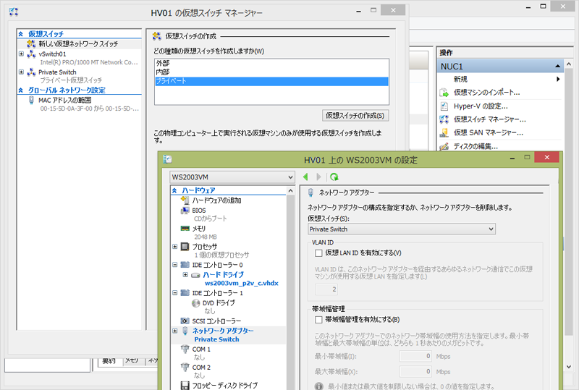This screenshot has height=390, width=579.
Task: Click the COM 1 port icon
Action: [x=185, y=349]
